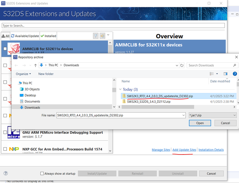Click the search magnifier in Search Downloads box

(235, 65)
